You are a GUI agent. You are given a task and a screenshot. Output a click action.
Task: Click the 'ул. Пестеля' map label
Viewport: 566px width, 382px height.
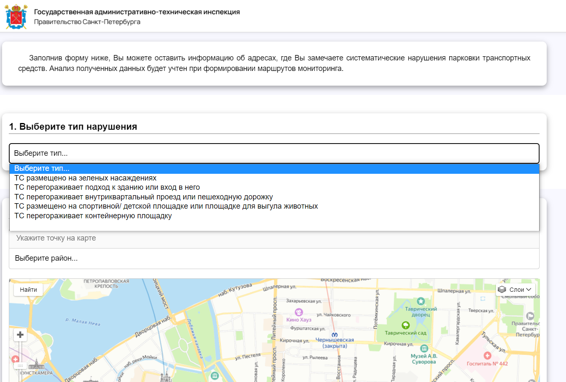pyautogui.click(x=248, y=356)
